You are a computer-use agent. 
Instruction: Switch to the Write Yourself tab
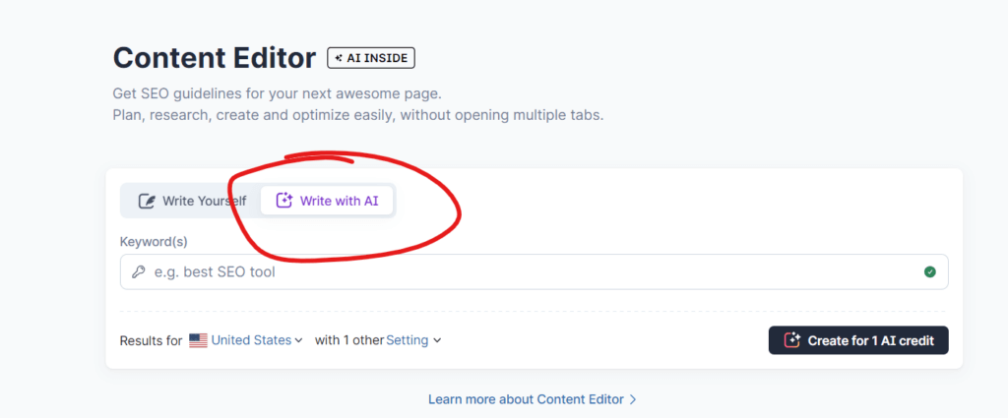pos(192,201)
